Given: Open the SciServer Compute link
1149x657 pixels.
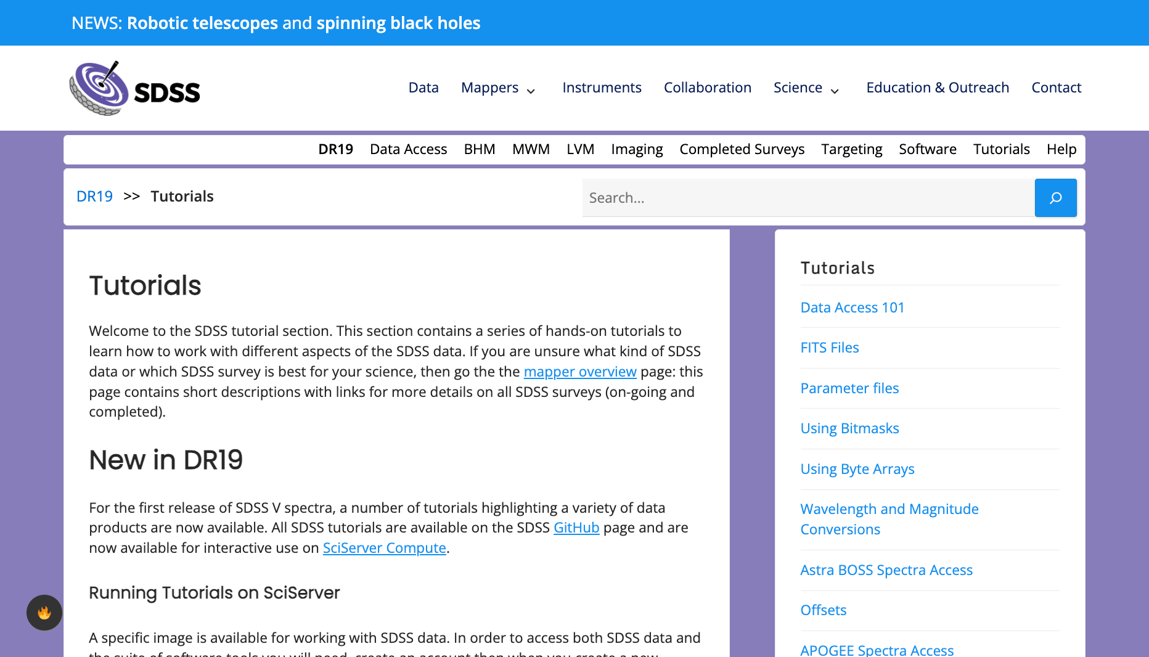Looking at the screenshot, I should click(384, 548).
